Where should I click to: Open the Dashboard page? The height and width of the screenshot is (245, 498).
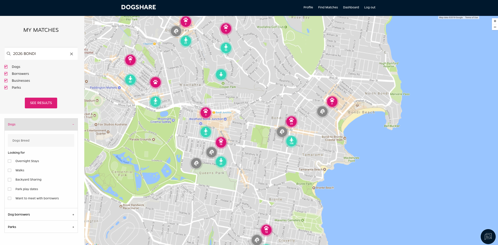coord(351,8)
